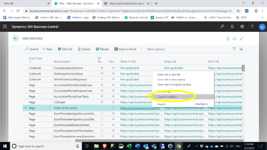This screenshot has width=267, height=150.
Task: Click Delete action
Action: click(x=84, y=49)
